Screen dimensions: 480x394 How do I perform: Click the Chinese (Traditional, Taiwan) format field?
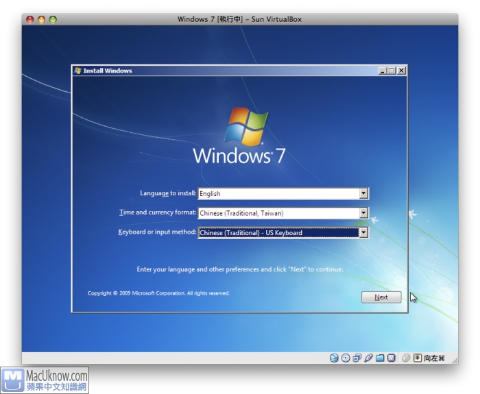(x=283, y=213)
